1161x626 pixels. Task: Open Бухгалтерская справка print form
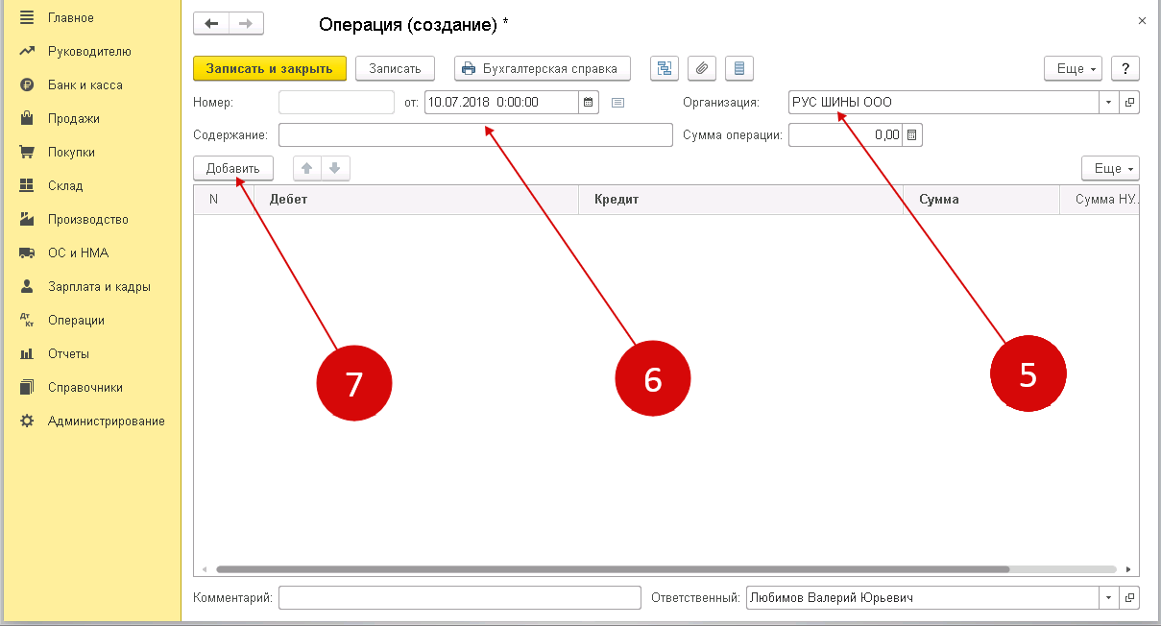(542, 68)
